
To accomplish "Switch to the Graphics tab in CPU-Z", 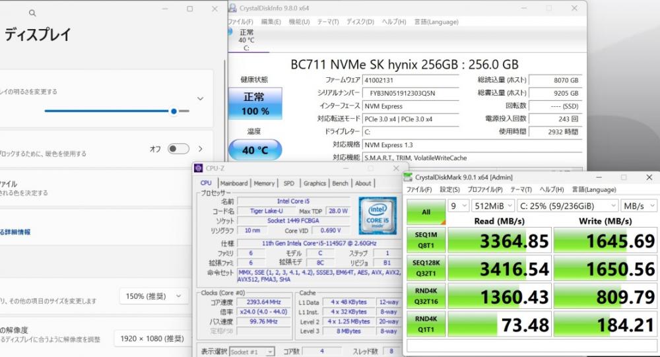I will 314,183.
